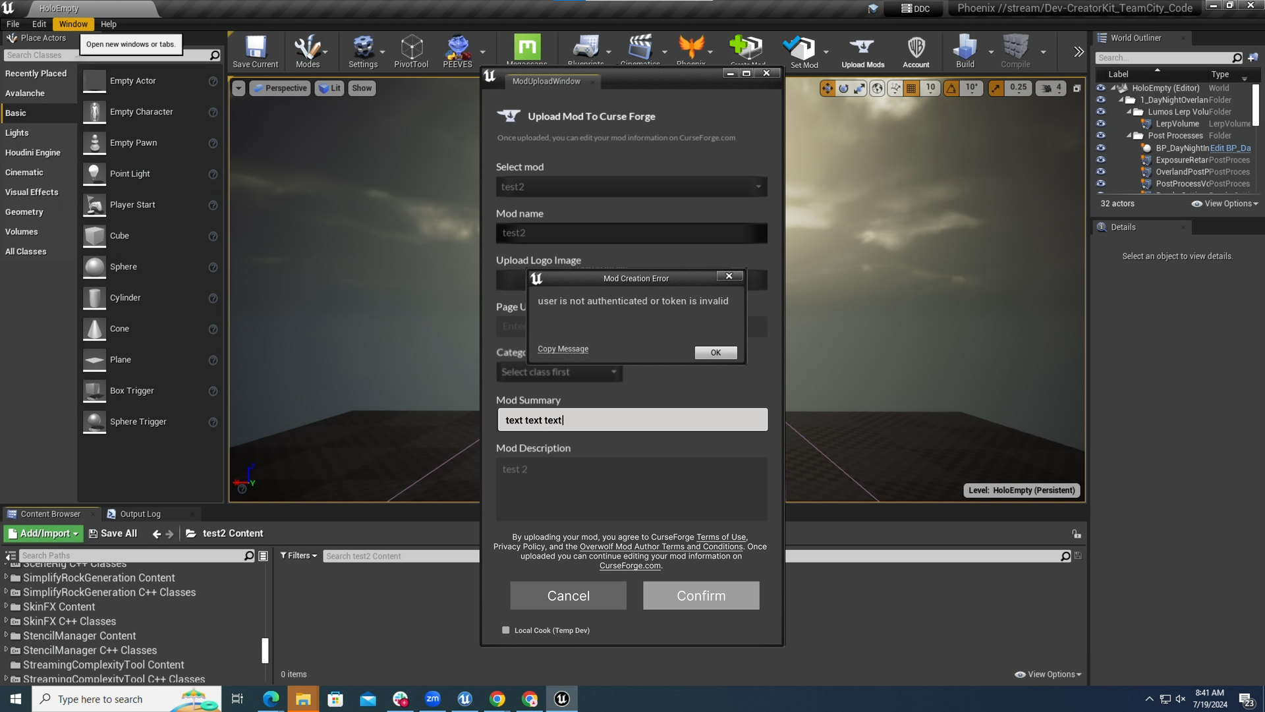Click the Account toolbar icon
Image resolution: width=1265 pixels, height=712 pixels.
(916, 51)
